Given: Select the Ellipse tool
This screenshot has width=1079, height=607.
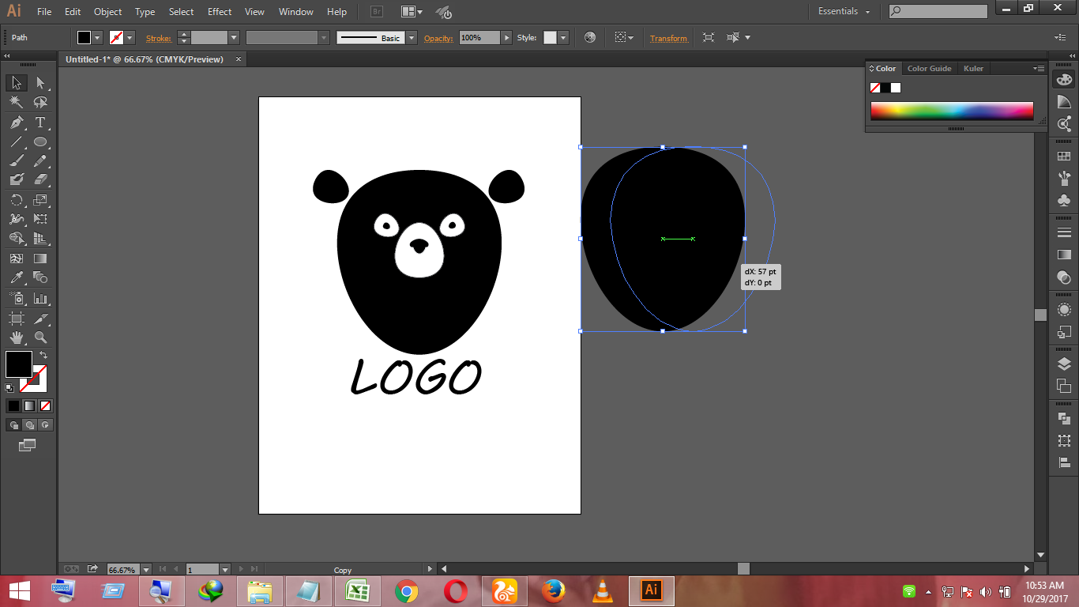Looking at the screenshot, I should pyautogui.click(x=40, y=142).
